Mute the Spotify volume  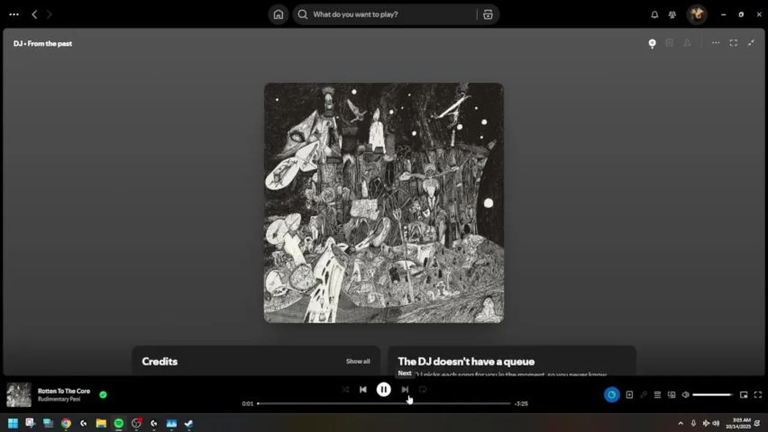pos(686,395)
